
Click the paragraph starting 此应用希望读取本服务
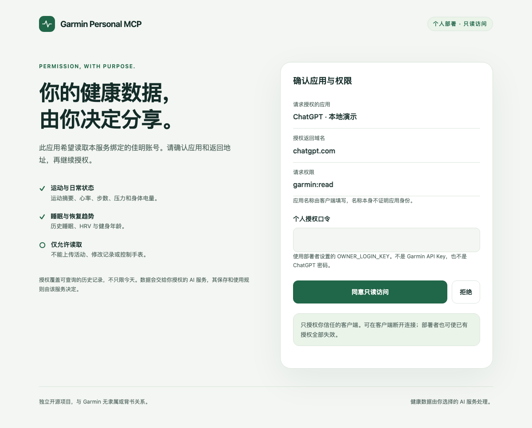(x=135, y=154)
